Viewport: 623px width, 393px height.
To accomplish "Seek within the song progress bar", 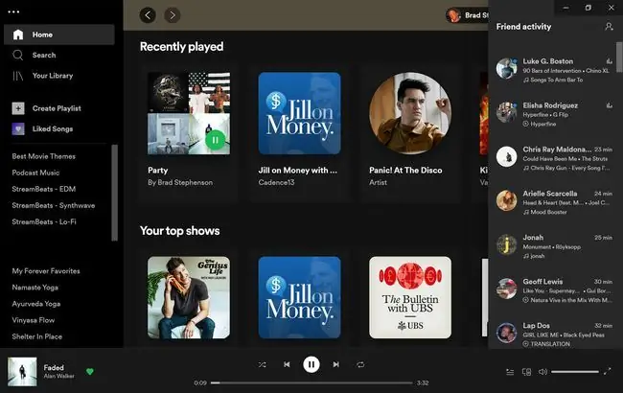I will tap(311, 383).
